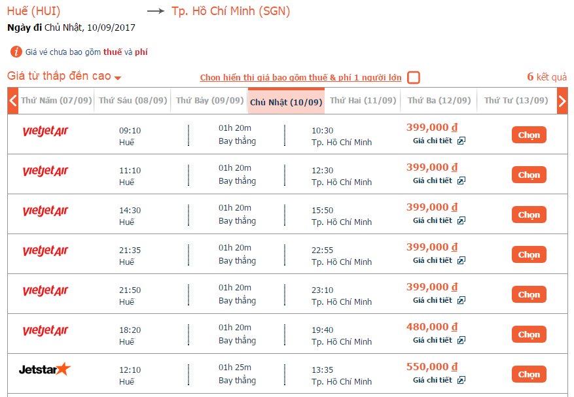Click 'Chọn hiển thị giá bao gồm thuế' link
The image size is (574, 397).
(x=300, y=78)
